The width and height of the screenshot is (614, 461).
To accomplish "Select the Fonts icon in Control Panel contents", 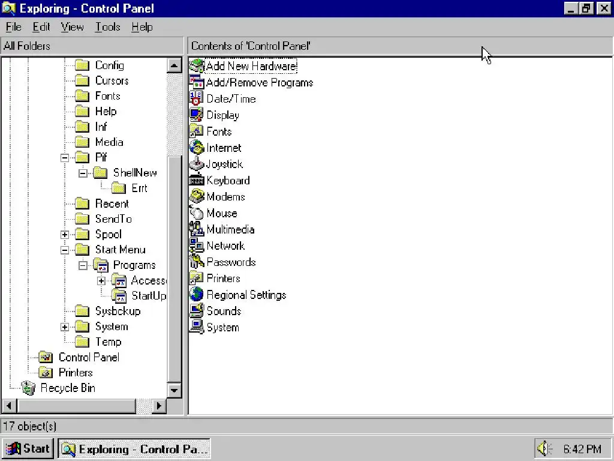I will pos(197,131).
